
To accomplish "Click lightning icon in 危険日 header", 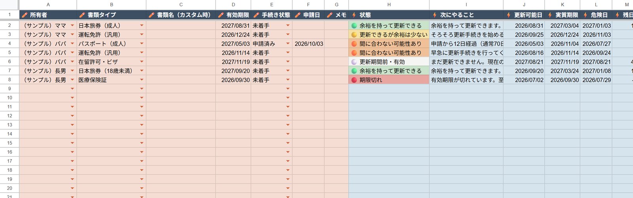I will click(585, 15).
